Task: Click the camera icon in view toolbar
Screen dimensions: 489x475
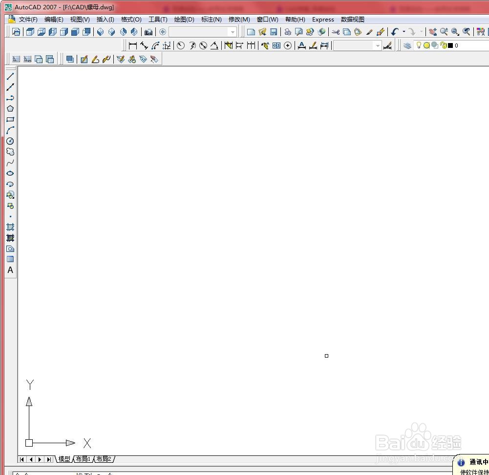Action: (149, 32)
